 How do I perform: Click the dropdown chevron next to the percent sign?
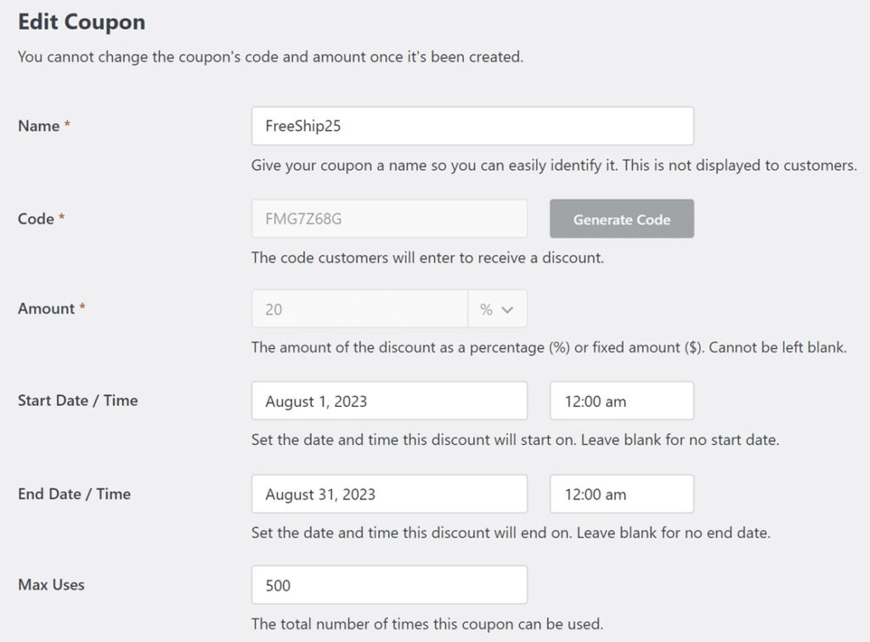pos(510,308)
